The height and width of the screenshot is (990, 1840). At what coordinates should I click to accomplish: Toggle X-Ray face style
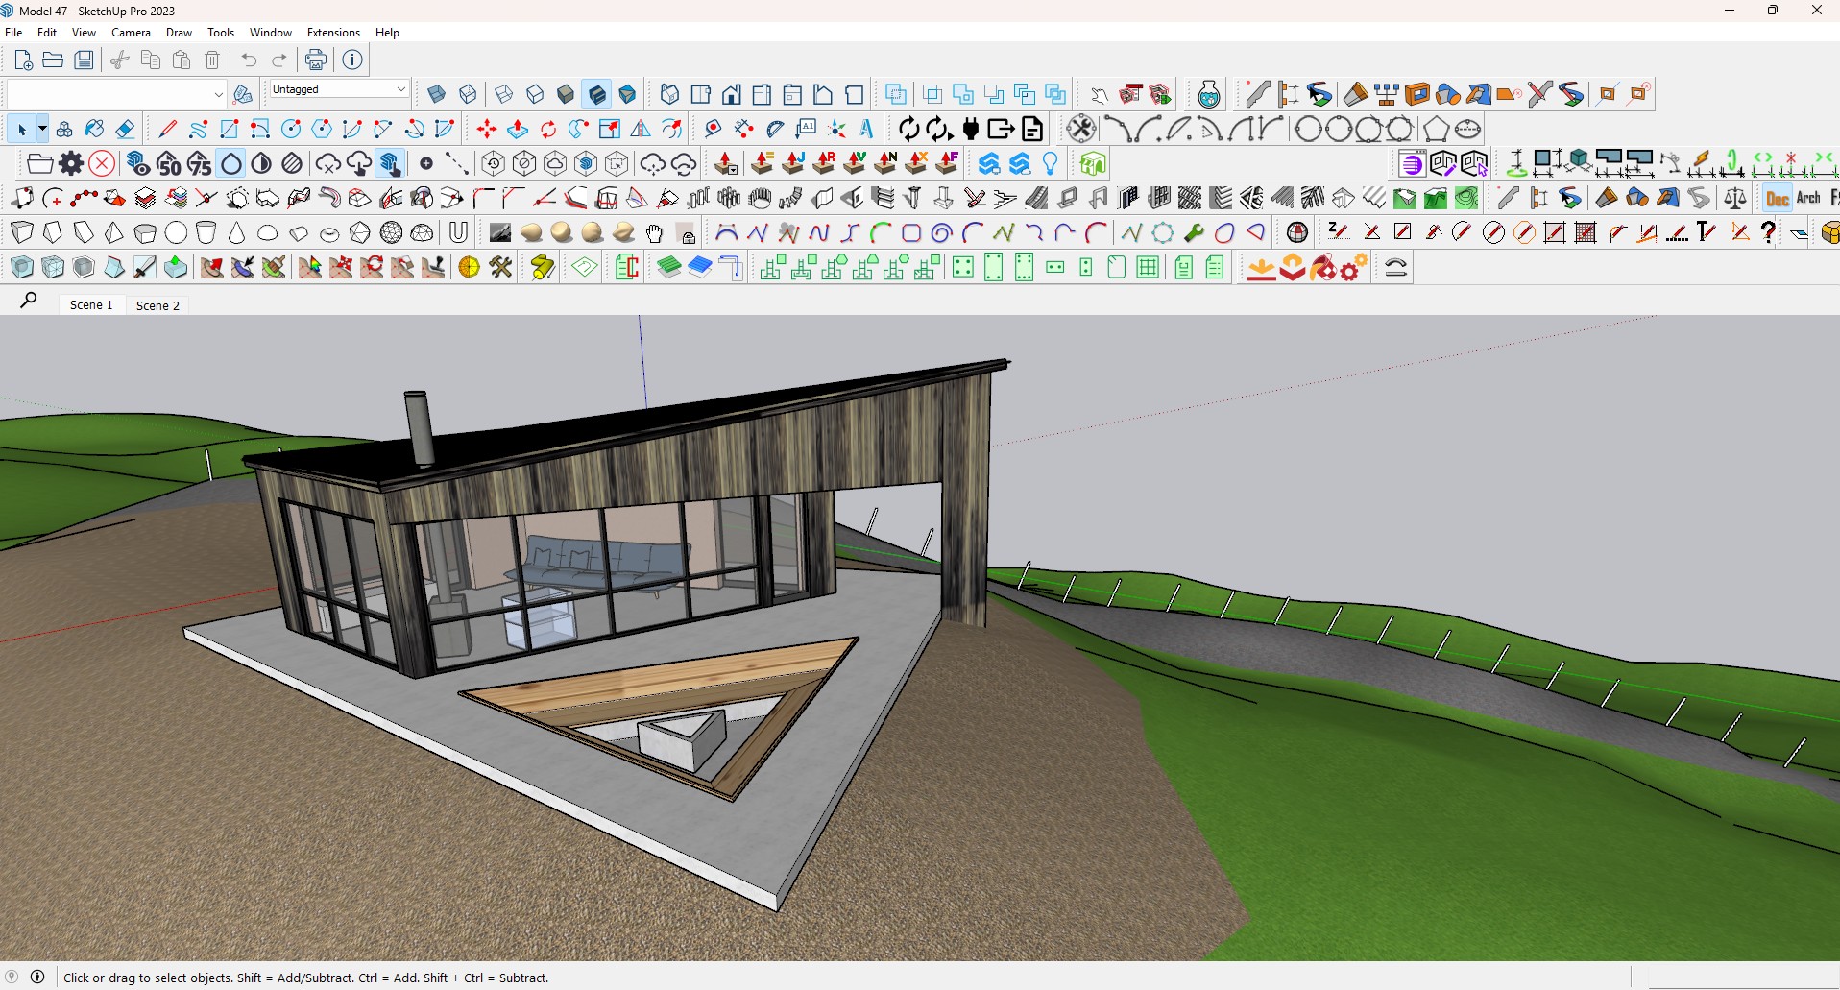coord(436,94)
